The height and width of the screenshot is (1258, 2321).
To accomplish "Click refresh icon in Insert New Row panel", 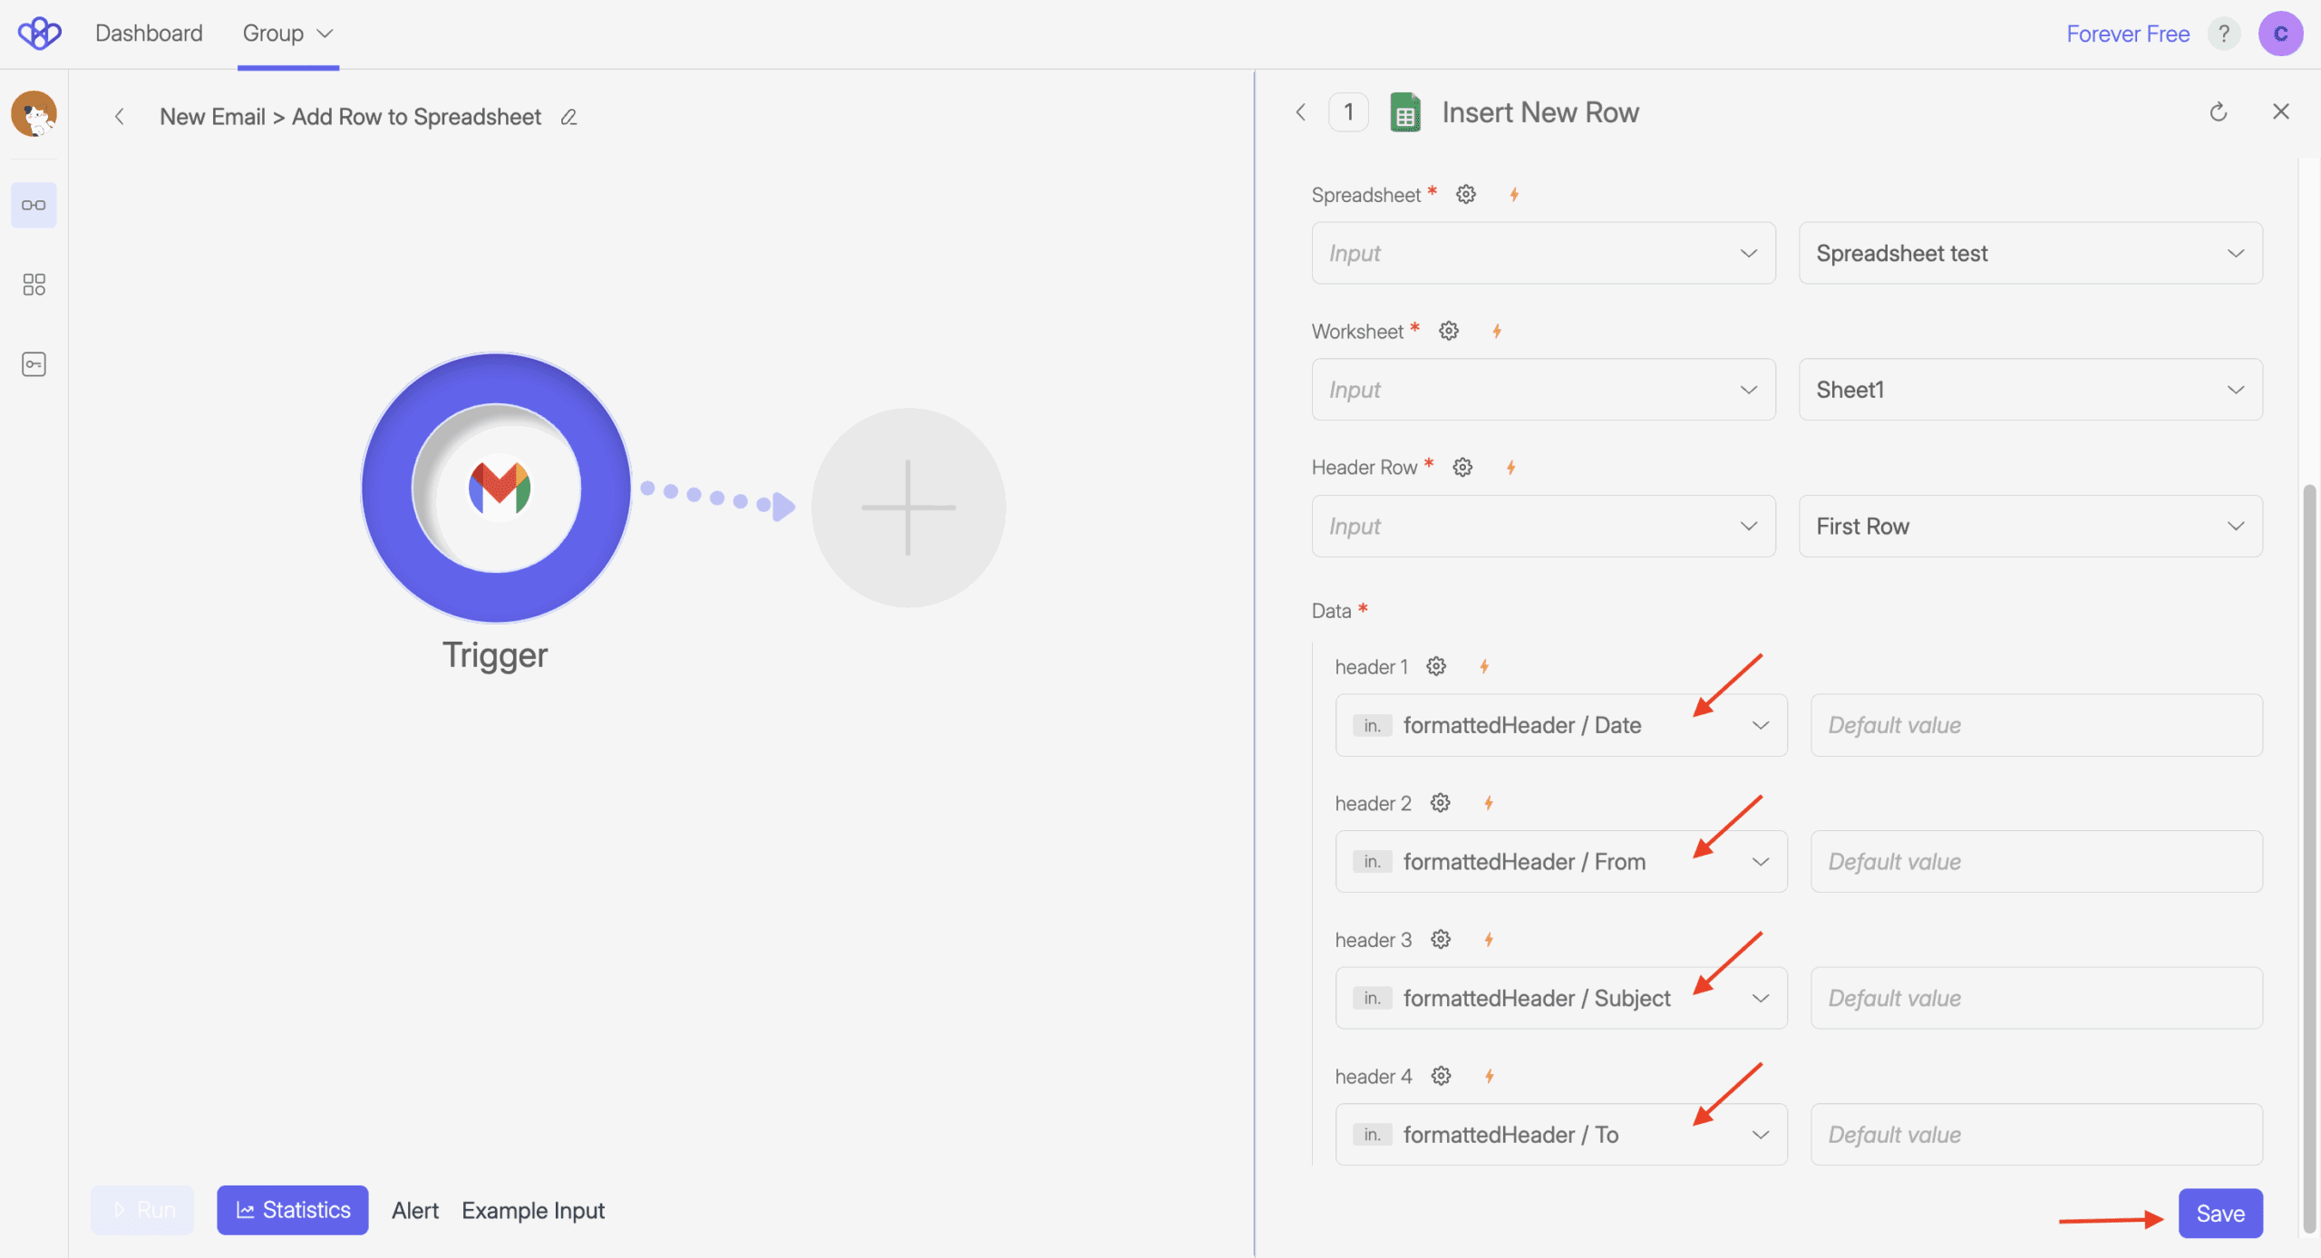I will (x=2218, y=112).
